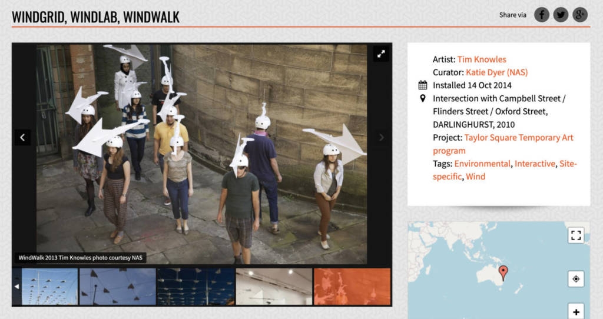Click the 'WINDGRID, WINDLAB, WINDWALK' heading
This screenshot has height=319, width=603.
[96, 17]
